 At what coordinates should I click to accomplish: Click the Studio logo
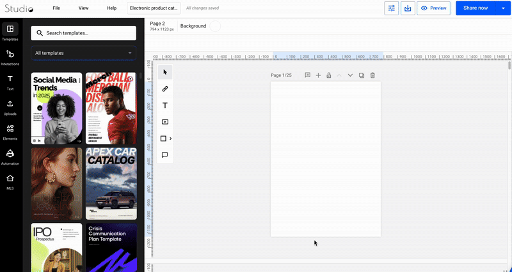(x=19, y=8)
